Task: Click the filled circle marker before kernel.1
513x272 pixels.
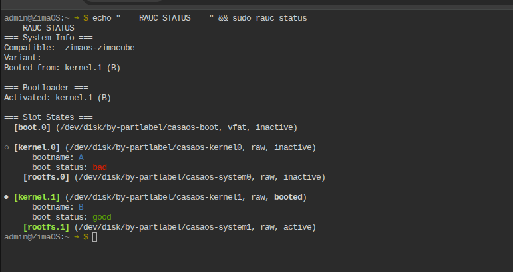Action: click(x=6, y=197)
